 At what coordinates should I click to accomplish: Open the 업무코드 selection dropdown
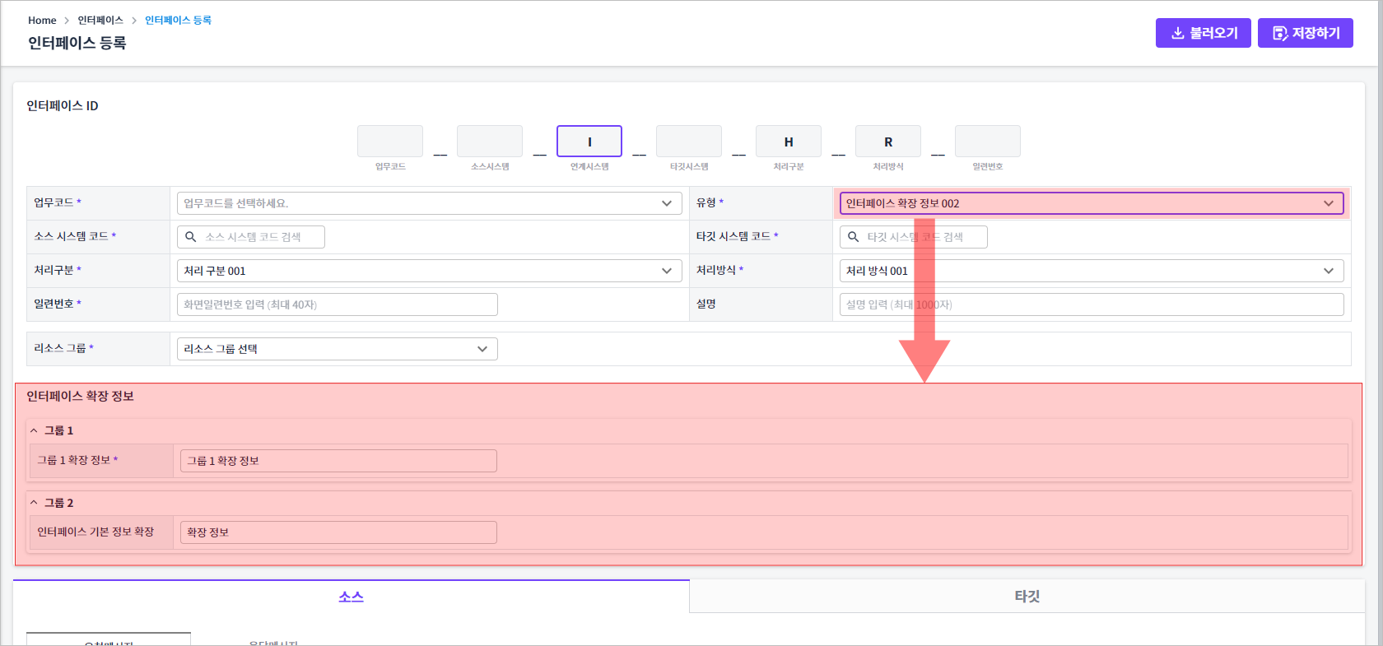click(x=430, y=203)
